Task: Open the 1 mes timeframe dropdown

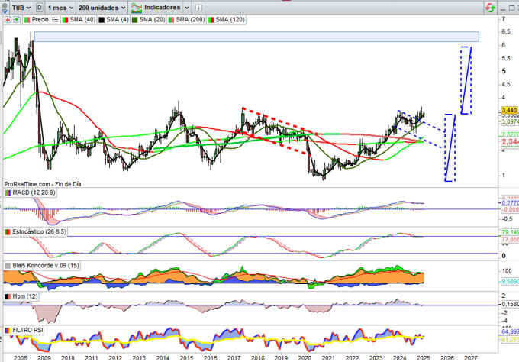Action: (x=60, y=8)
